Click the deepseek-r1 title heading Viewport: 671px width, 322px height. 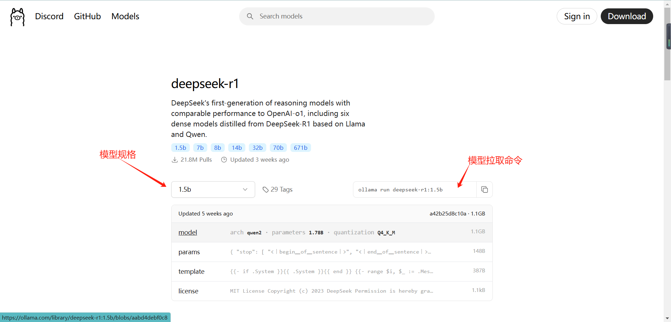pyautogui.click(x=205, y=84)
